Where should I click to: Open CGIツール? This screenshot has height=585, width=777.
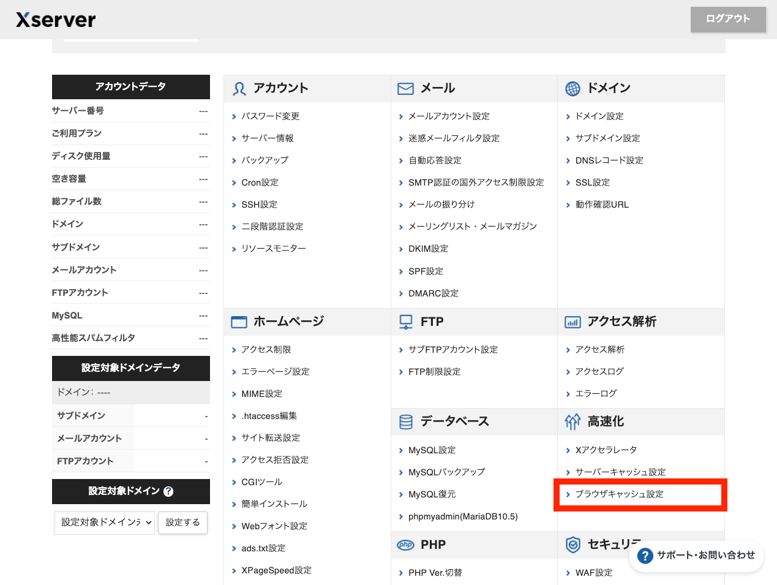pos(261,482)
